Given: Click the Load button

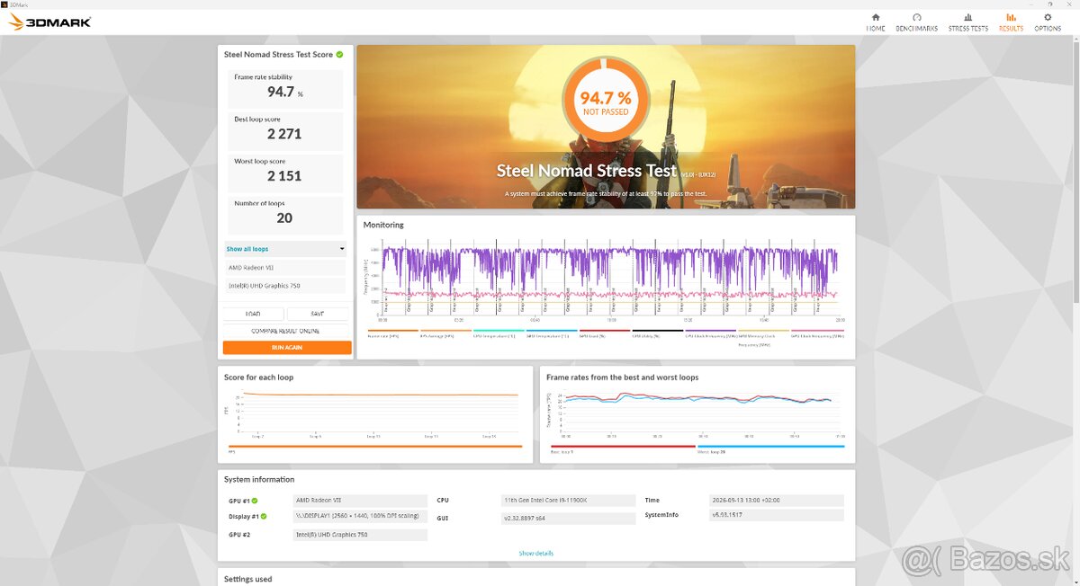Looking at the screenshot, I should tap(253, 314).
